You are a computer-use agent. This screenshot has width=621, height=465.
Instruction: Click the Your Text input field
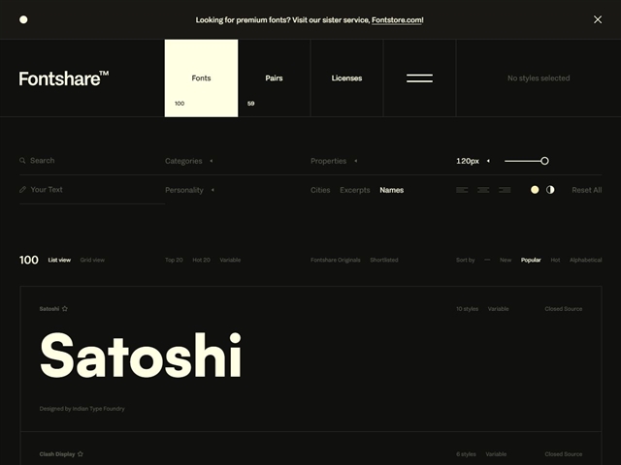tap(92, 190)
